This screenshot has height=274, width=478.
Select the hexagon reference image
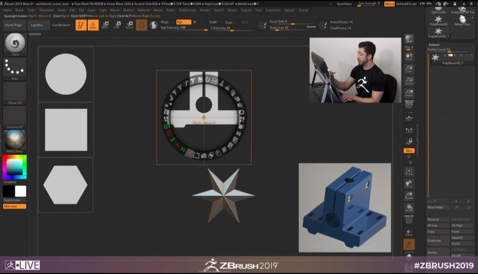[65, 185]
